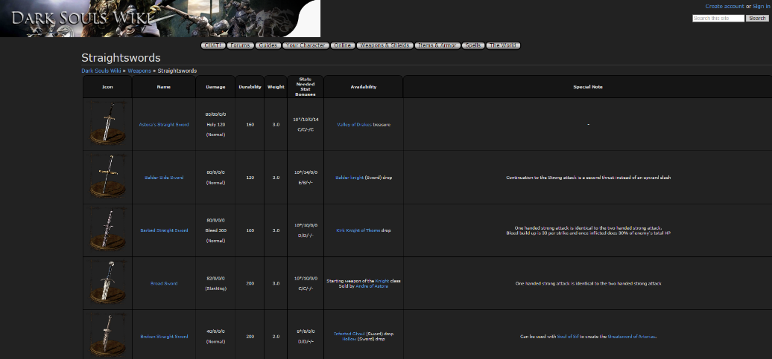Open Broad Sword page link
The image size is (772, 359).
click(164, 284)
